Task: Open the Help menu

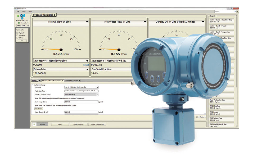Action: pos(30,12)
